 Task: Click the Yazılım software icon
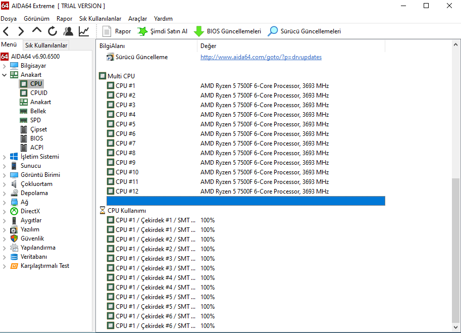pos(14,229)
